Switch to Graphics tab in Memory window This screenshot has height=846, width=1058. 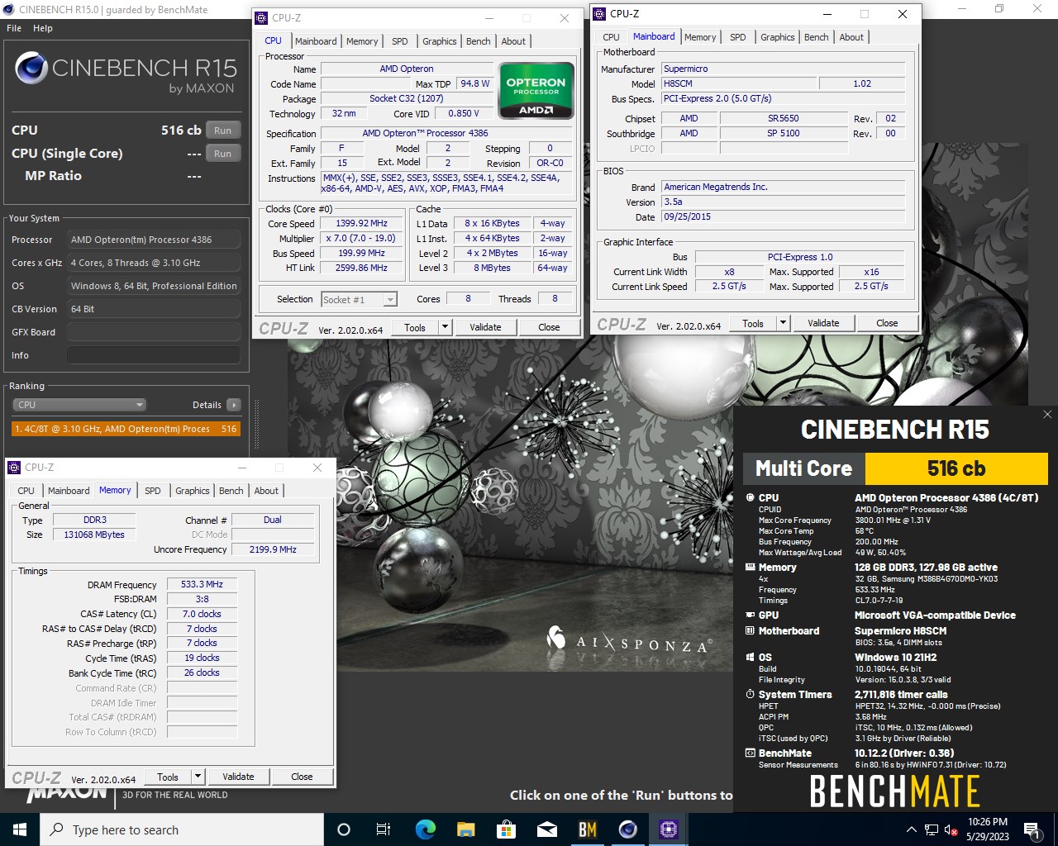click(x=193, y=491)
